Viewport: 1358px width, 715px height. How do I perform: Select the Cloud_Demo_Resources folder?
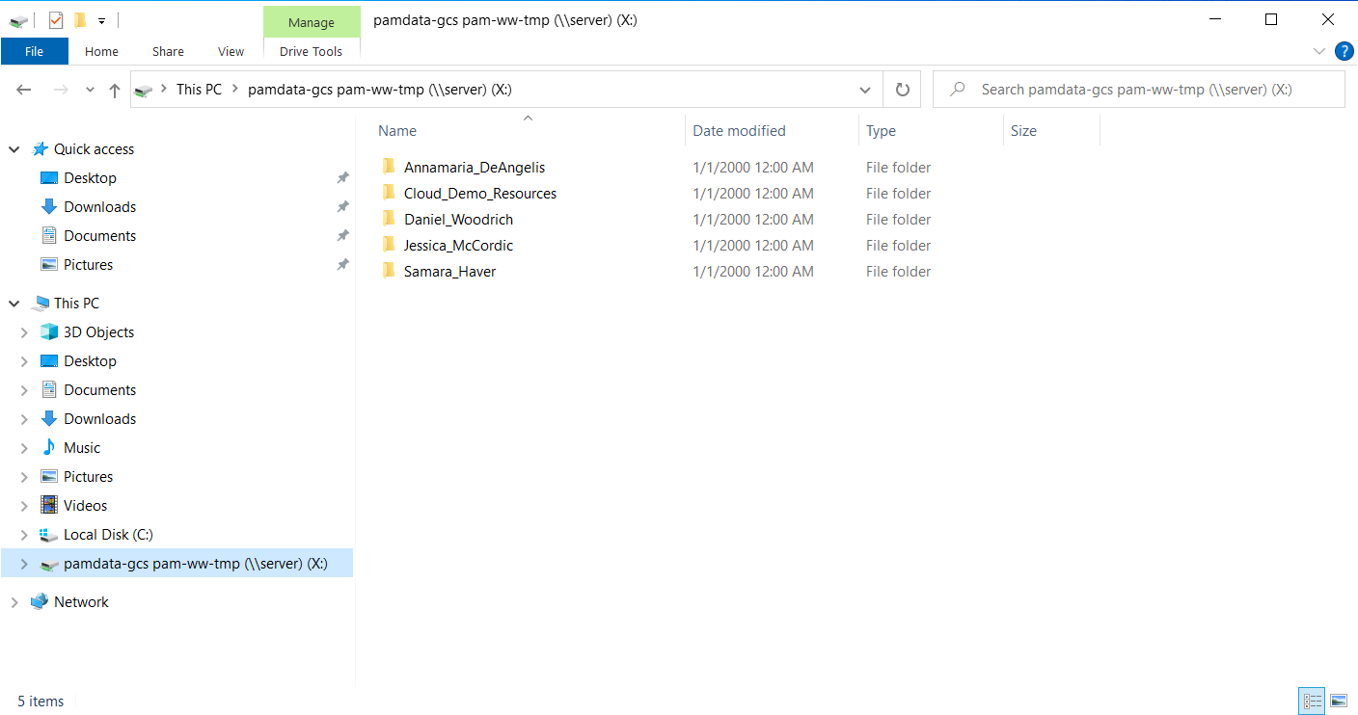pos(479,193)
